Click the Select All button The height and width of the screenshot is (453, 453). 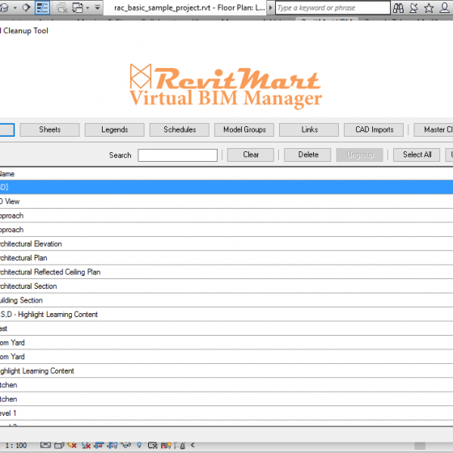tap(417, 155)
